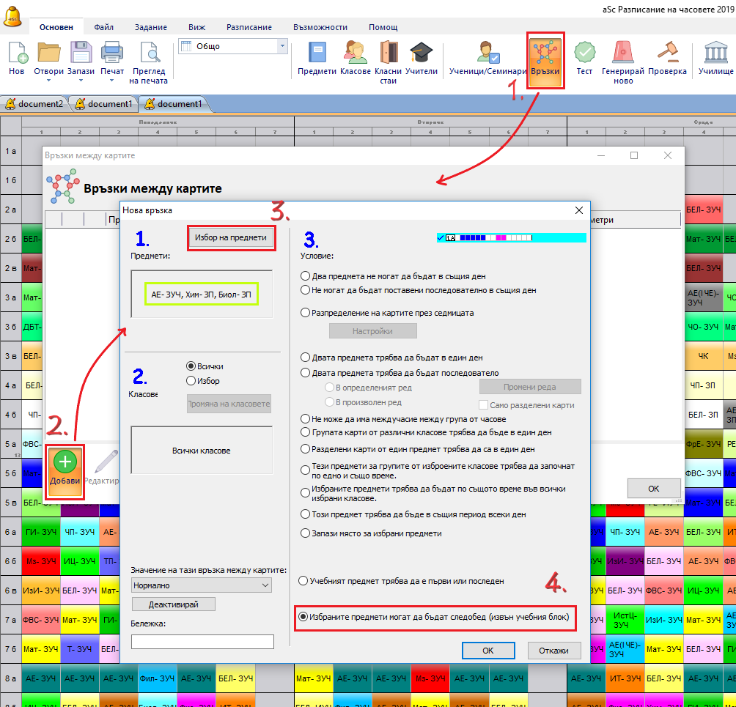Click the 'Избор на предмети' button

click(231, 238)
